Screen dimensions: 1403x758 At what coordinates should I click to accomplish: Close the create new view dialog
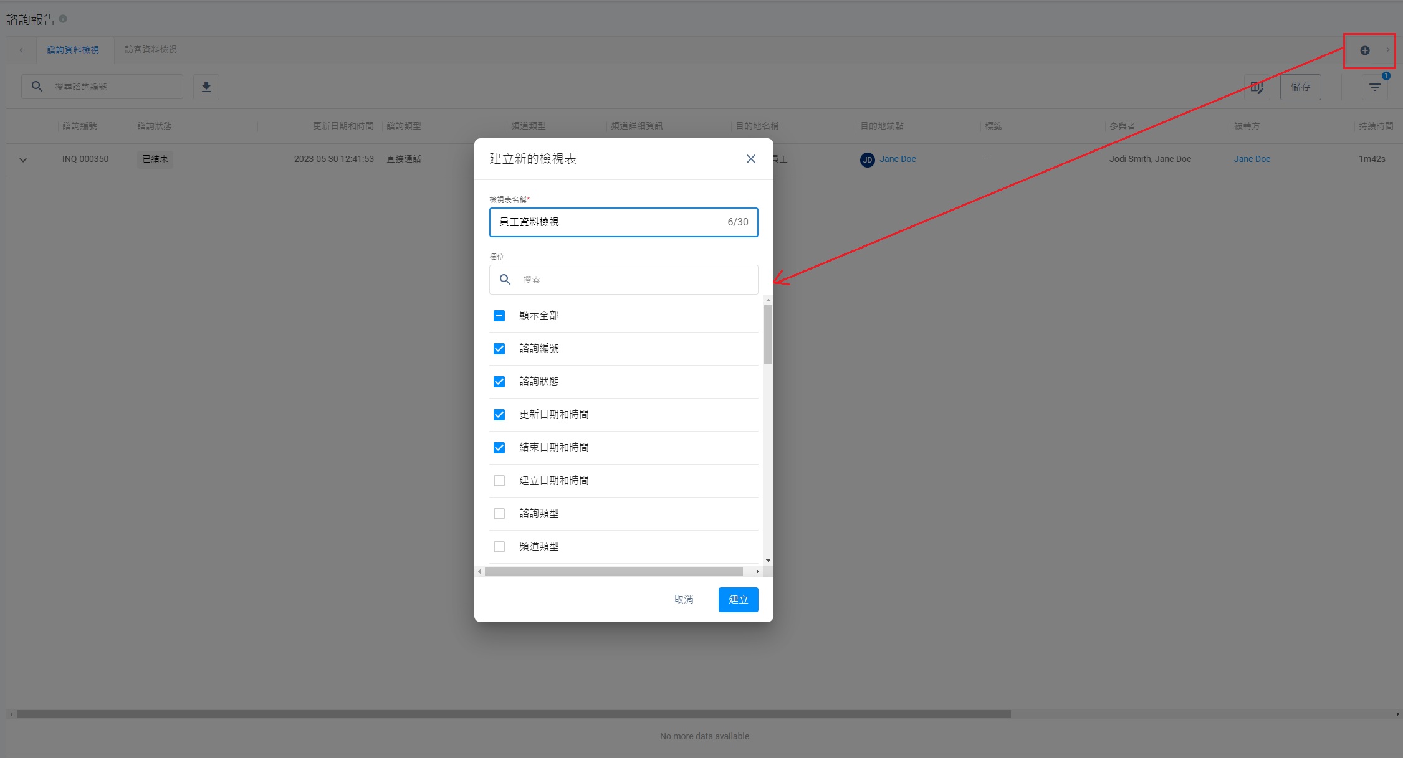[750, 159]
